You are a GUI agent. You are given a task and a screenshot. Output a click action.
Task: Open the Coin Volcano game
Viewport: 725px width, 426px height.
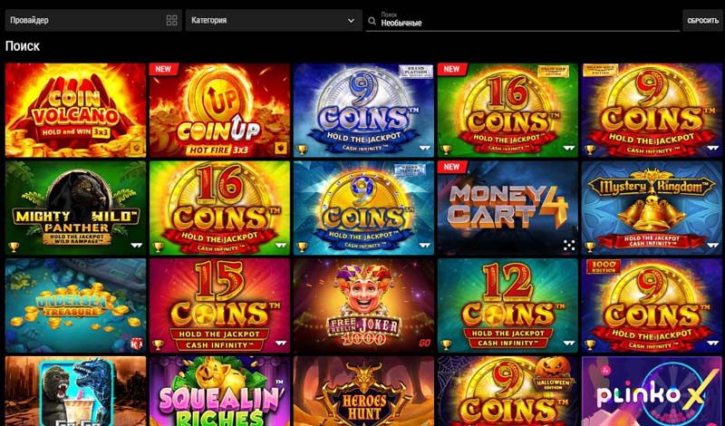click(75, 110)
